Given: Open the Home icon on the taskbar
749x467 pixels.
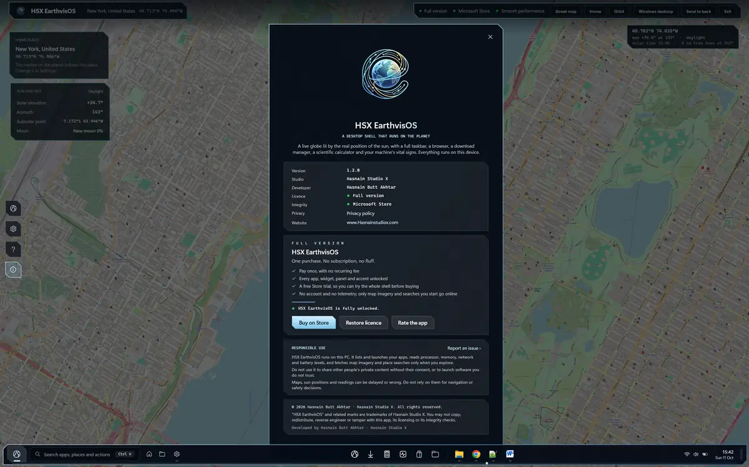Looking at the screenshot, I should pos(149,455).
